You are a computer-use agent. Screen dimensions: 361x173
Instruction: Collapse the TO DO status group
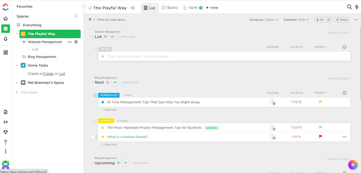pos(95,49)
